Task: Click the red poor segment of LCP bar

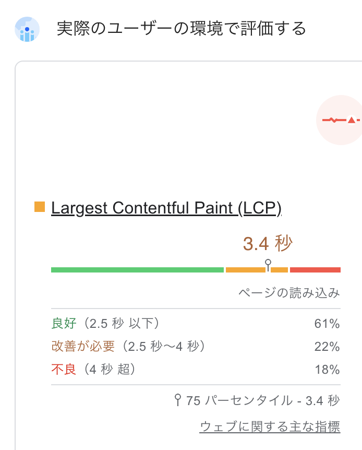Action: pyautogui.click(x=315, y=270)
